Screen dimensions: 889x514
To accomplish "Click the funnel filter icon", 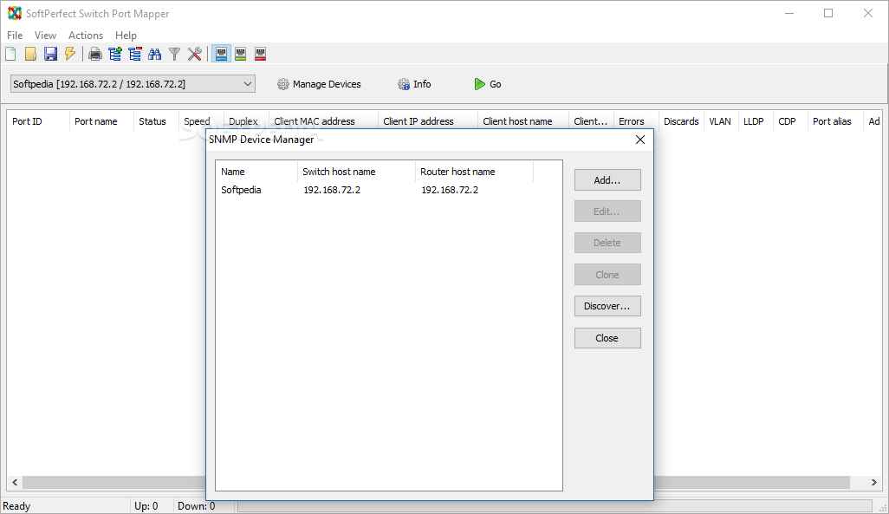I will click(174, 55).
